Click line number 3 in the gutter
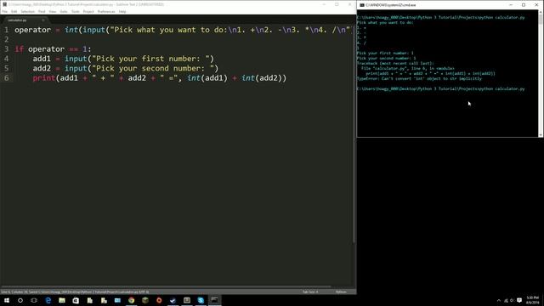 (6, 49)
